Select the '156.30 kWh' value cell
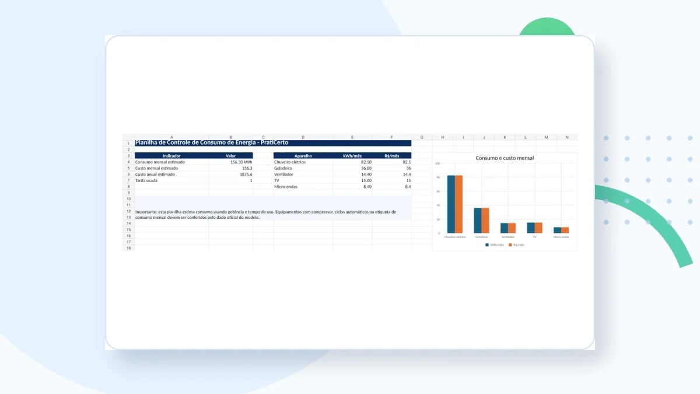 tap(231, 162)
